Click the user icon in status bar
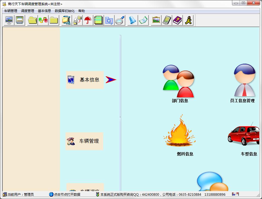262x199 pixels. (x=5, y=194)
